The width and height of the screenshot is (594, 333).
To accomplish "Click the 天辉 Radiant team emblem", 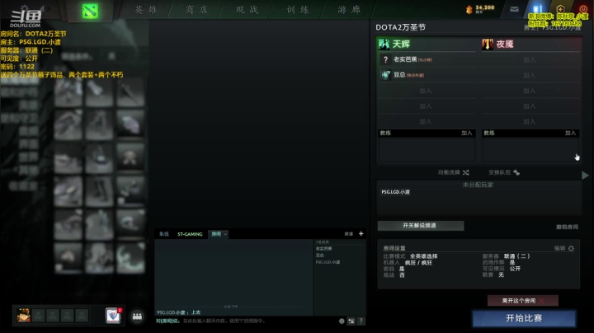I will [384, 44].
